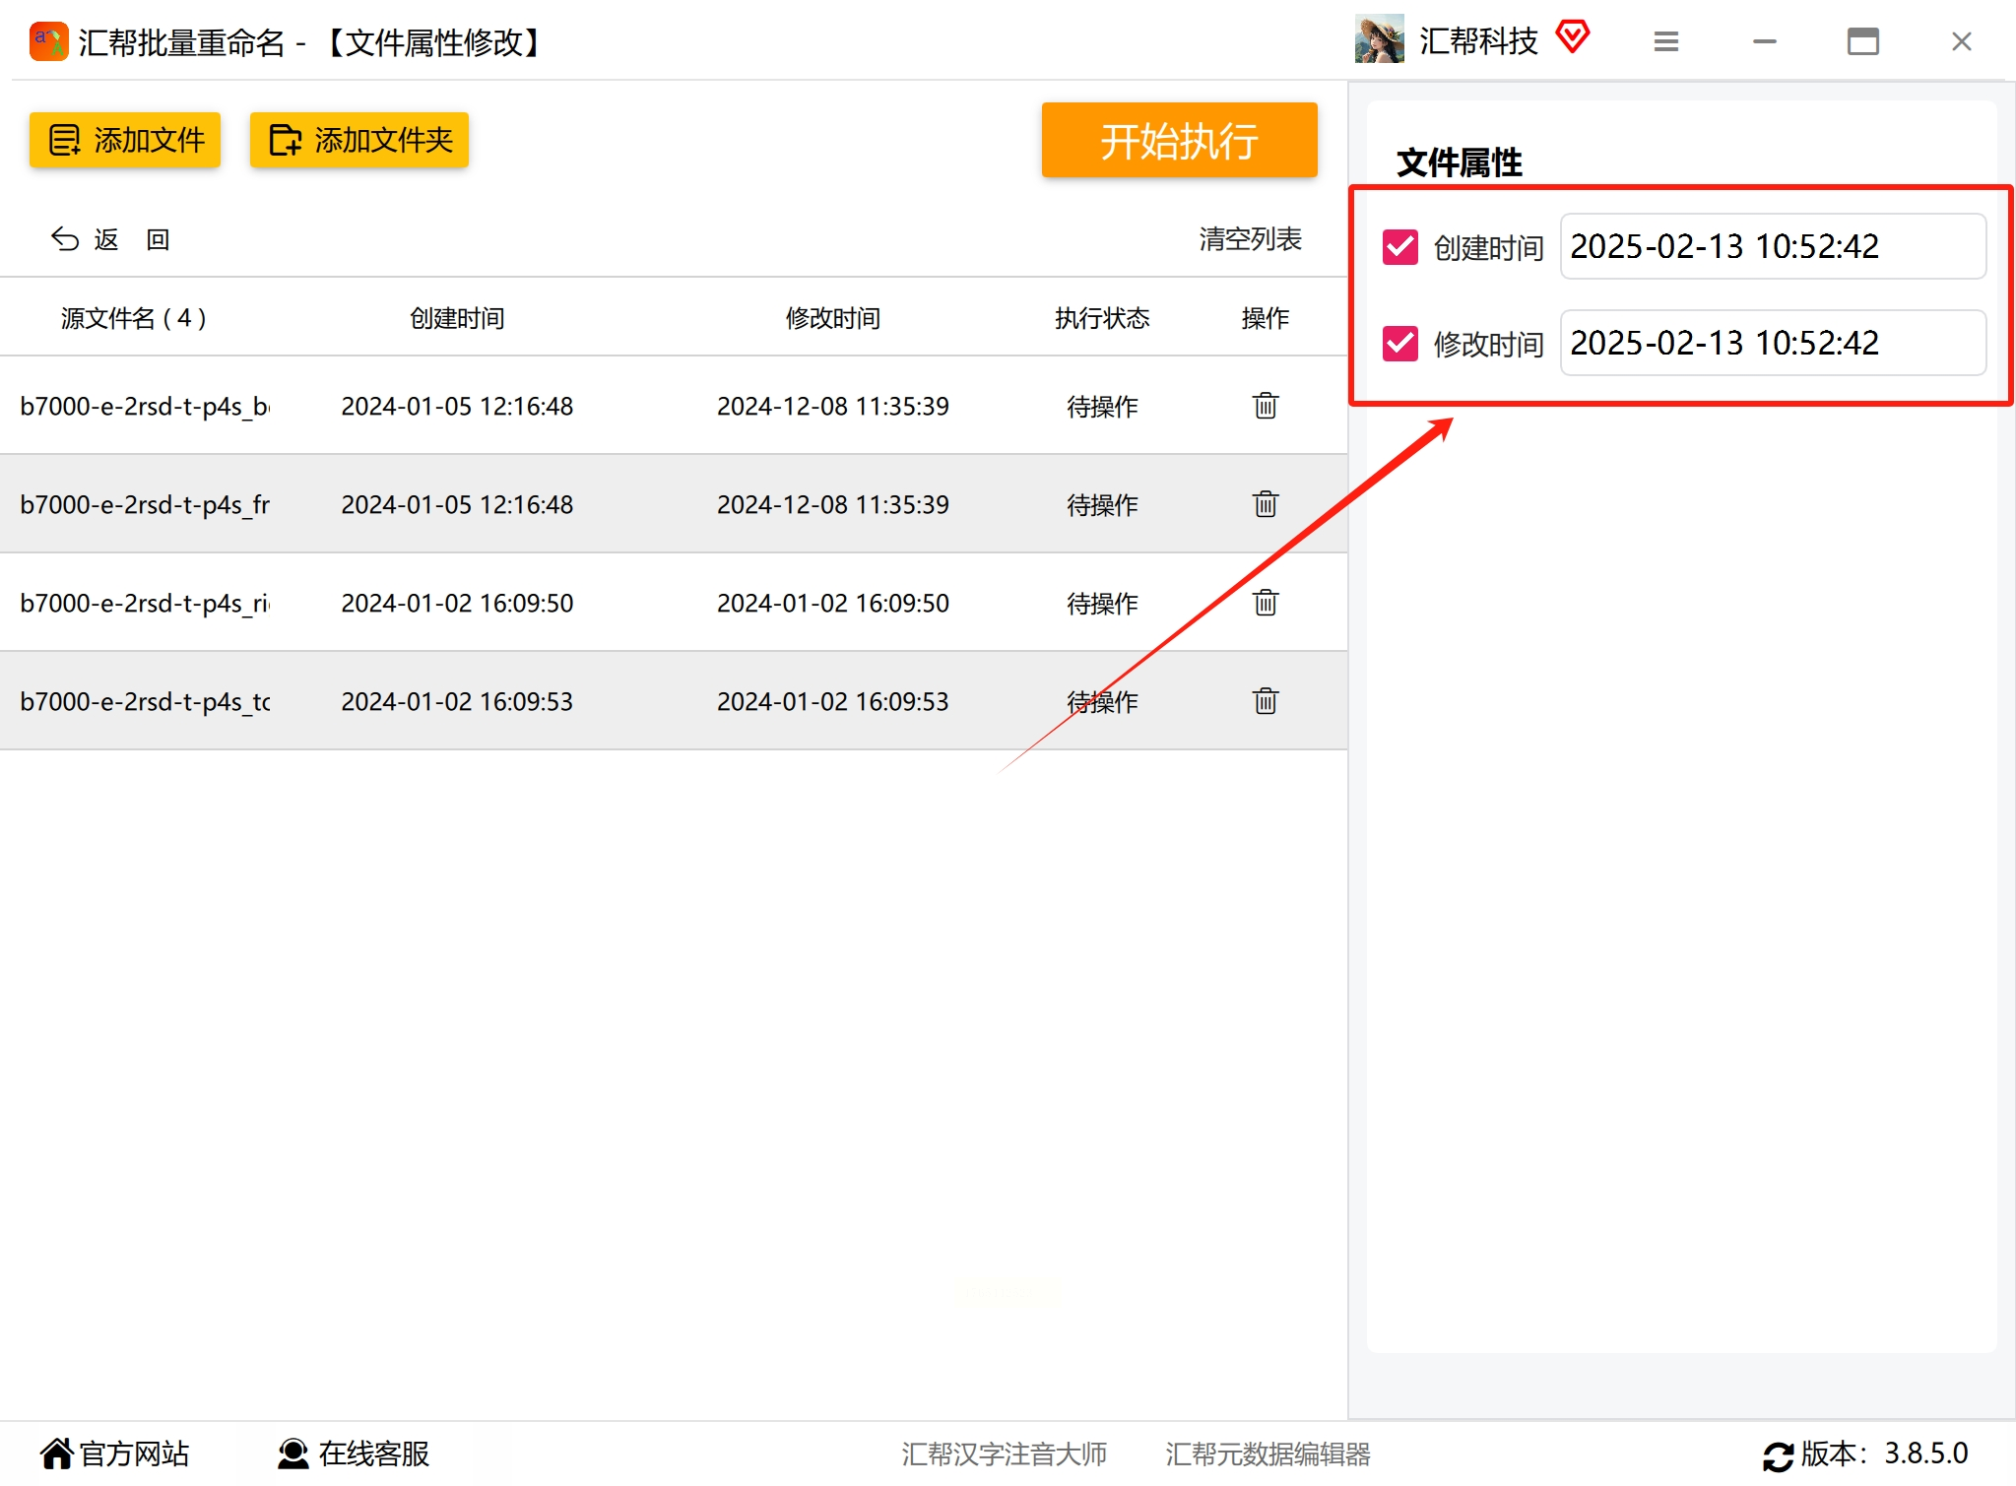Uncheck the 修改时间 checkbox

click(x=1399, y=343)
